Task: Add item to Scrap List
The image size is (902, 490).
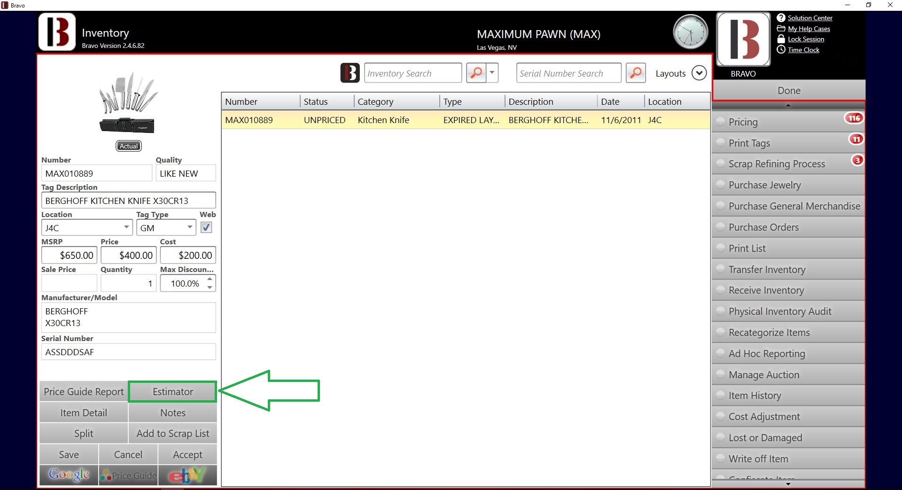Action: click(x=173, y=433)
